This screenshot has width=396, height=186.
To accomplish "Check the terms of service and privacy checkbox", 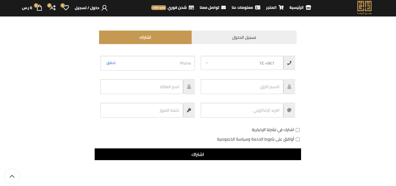I will click(x=298, y=139).
